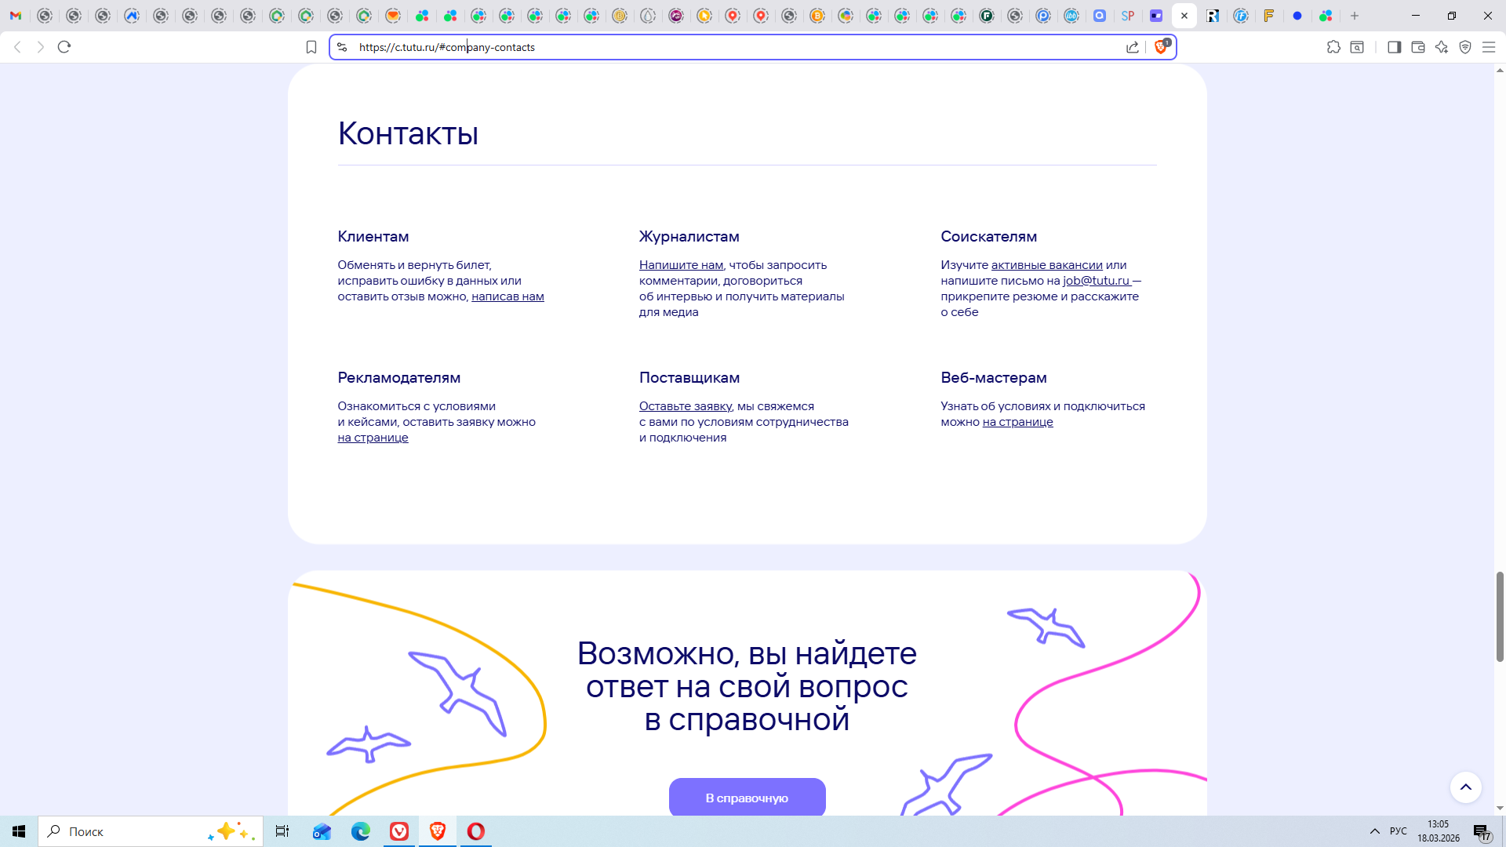
Task: Click the 'Оставьте заявку' link
Action: pos(685,406)
